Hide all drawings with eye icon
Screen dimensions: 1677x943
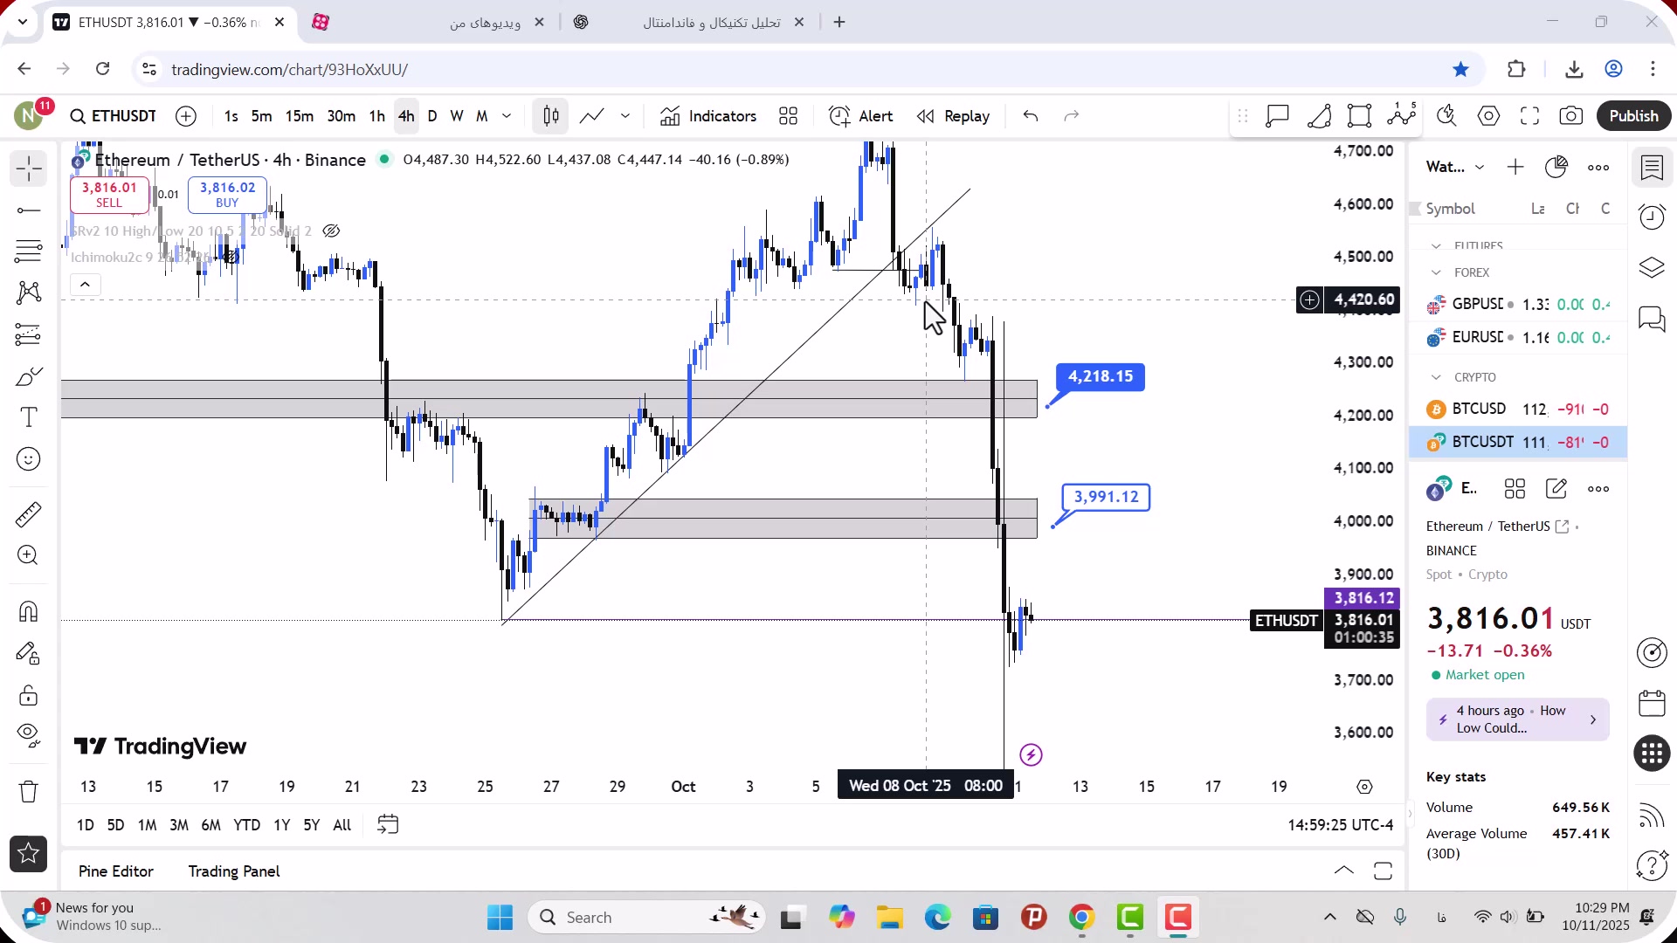[x=28, y=736]
